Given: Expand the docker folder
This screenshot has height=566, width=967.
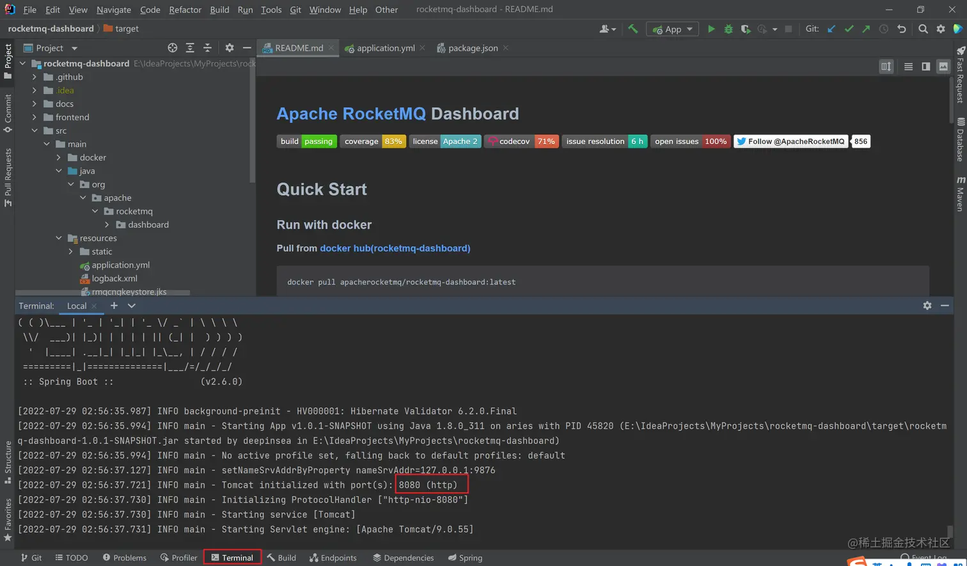Looking at the screenshot, I should click(59, 157).
